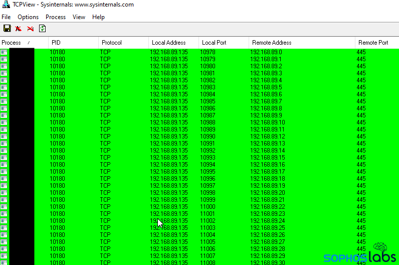This screenshot has width=399, height=265.
Task: Click process icon in row with local port 10996
Action: (x=4, y=179)
